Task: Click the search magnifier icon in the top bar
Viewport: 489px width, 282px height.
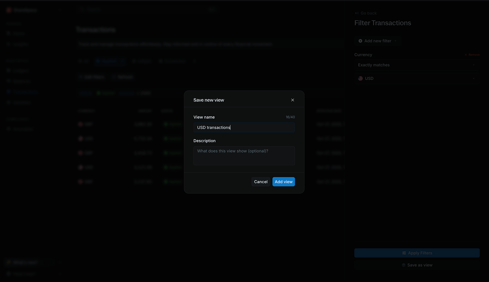Action: click(82, 9)
